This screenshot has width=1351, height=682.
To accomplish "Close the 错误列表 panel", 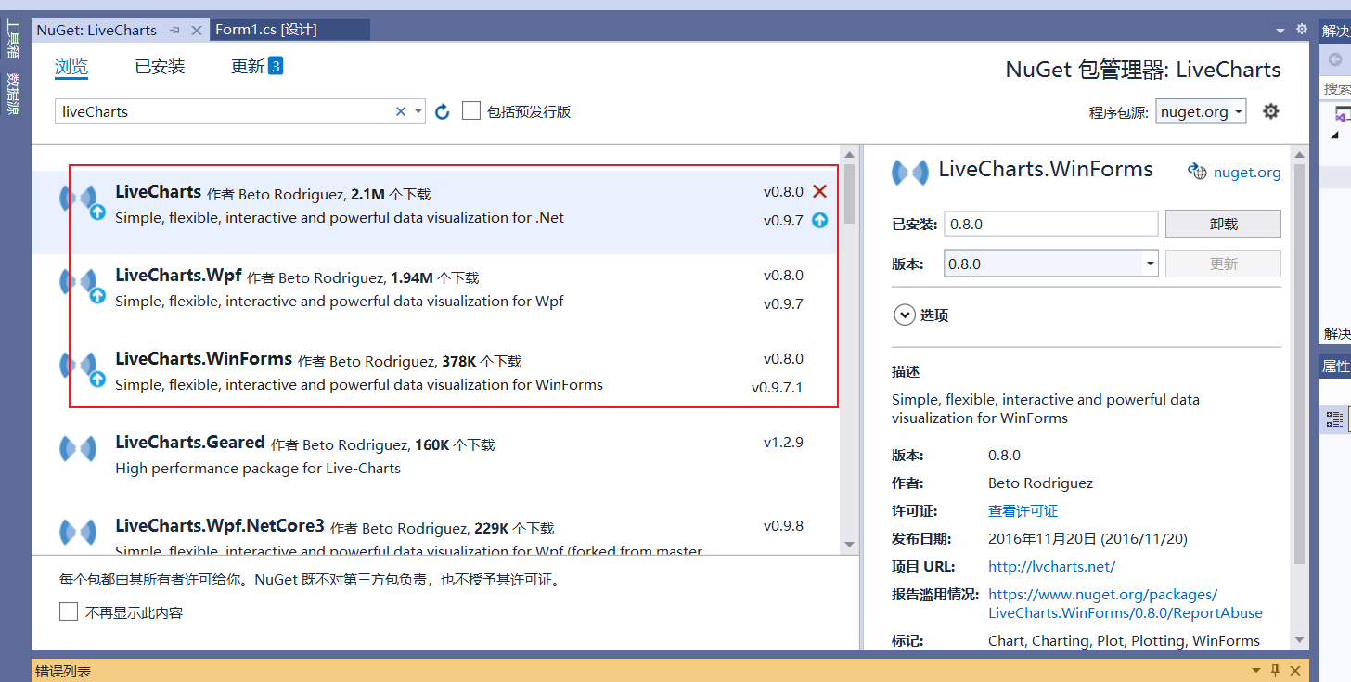I will point(1296,671).
